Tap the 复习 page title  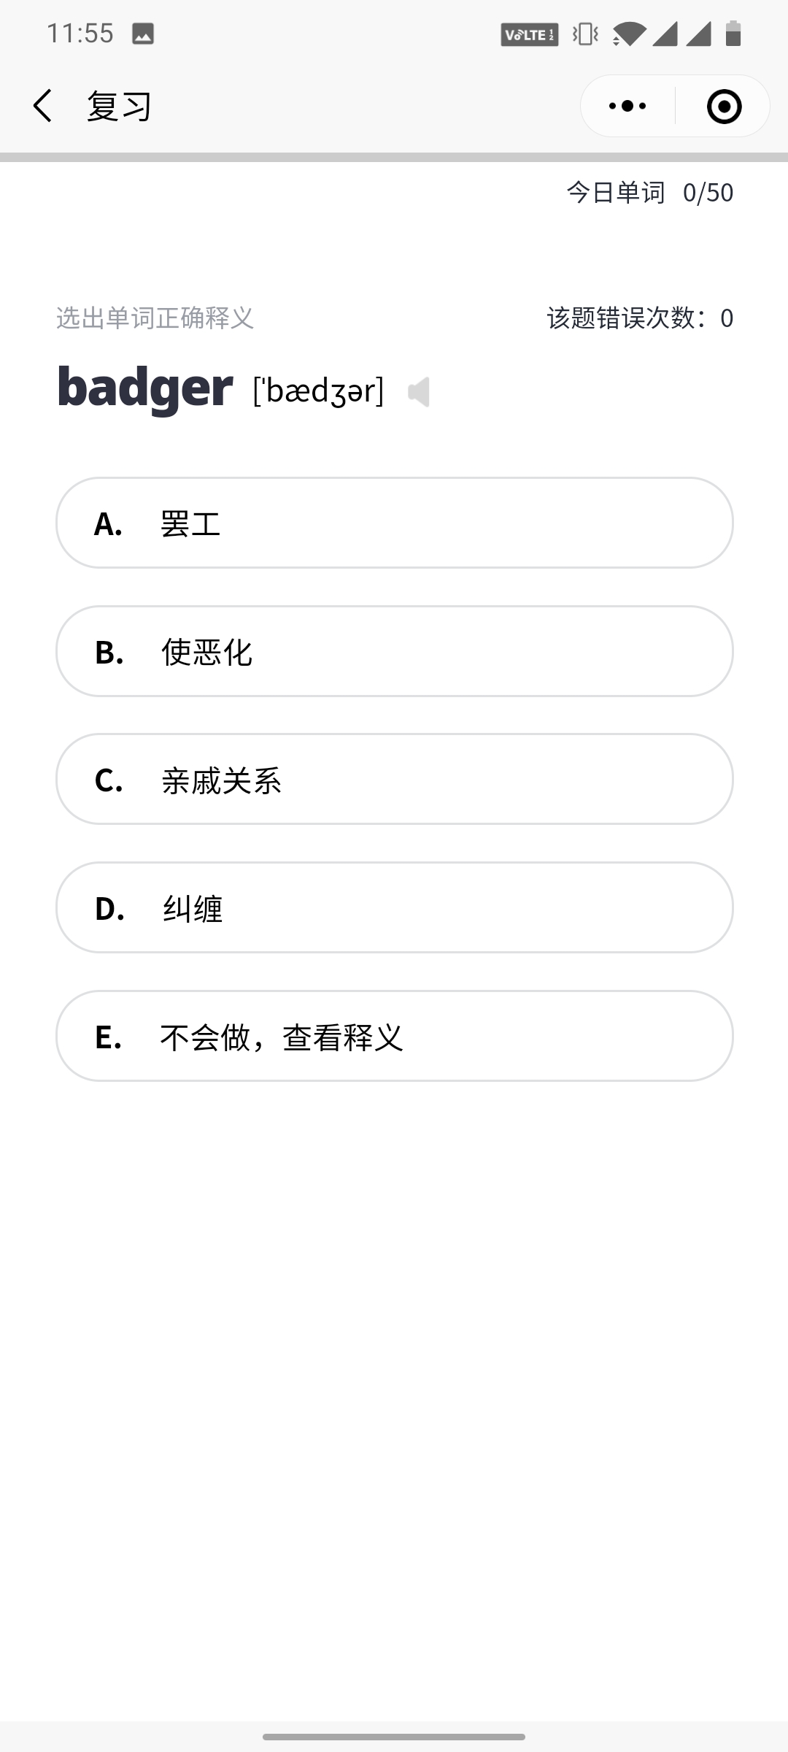click(x=120, y=107)
